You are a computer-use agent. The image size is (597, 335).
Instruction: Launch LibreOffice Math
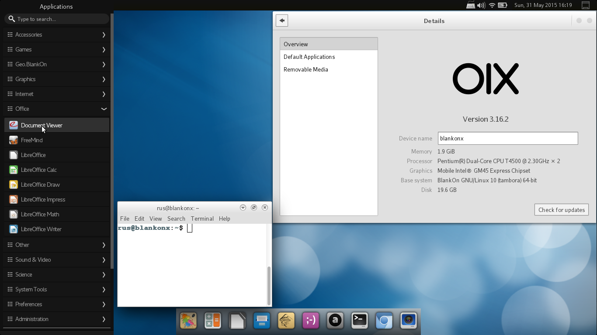click(57, 214)
